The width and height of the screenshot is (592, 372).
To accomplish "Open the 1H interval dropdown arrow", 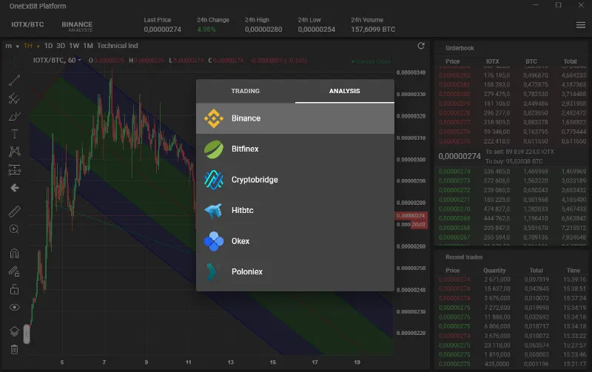I will (38, 46).
